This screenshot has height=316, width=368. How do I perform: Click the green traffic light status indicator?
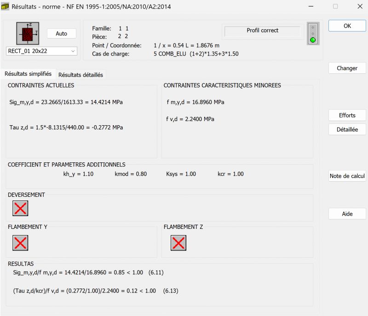(x=313, y=40)
